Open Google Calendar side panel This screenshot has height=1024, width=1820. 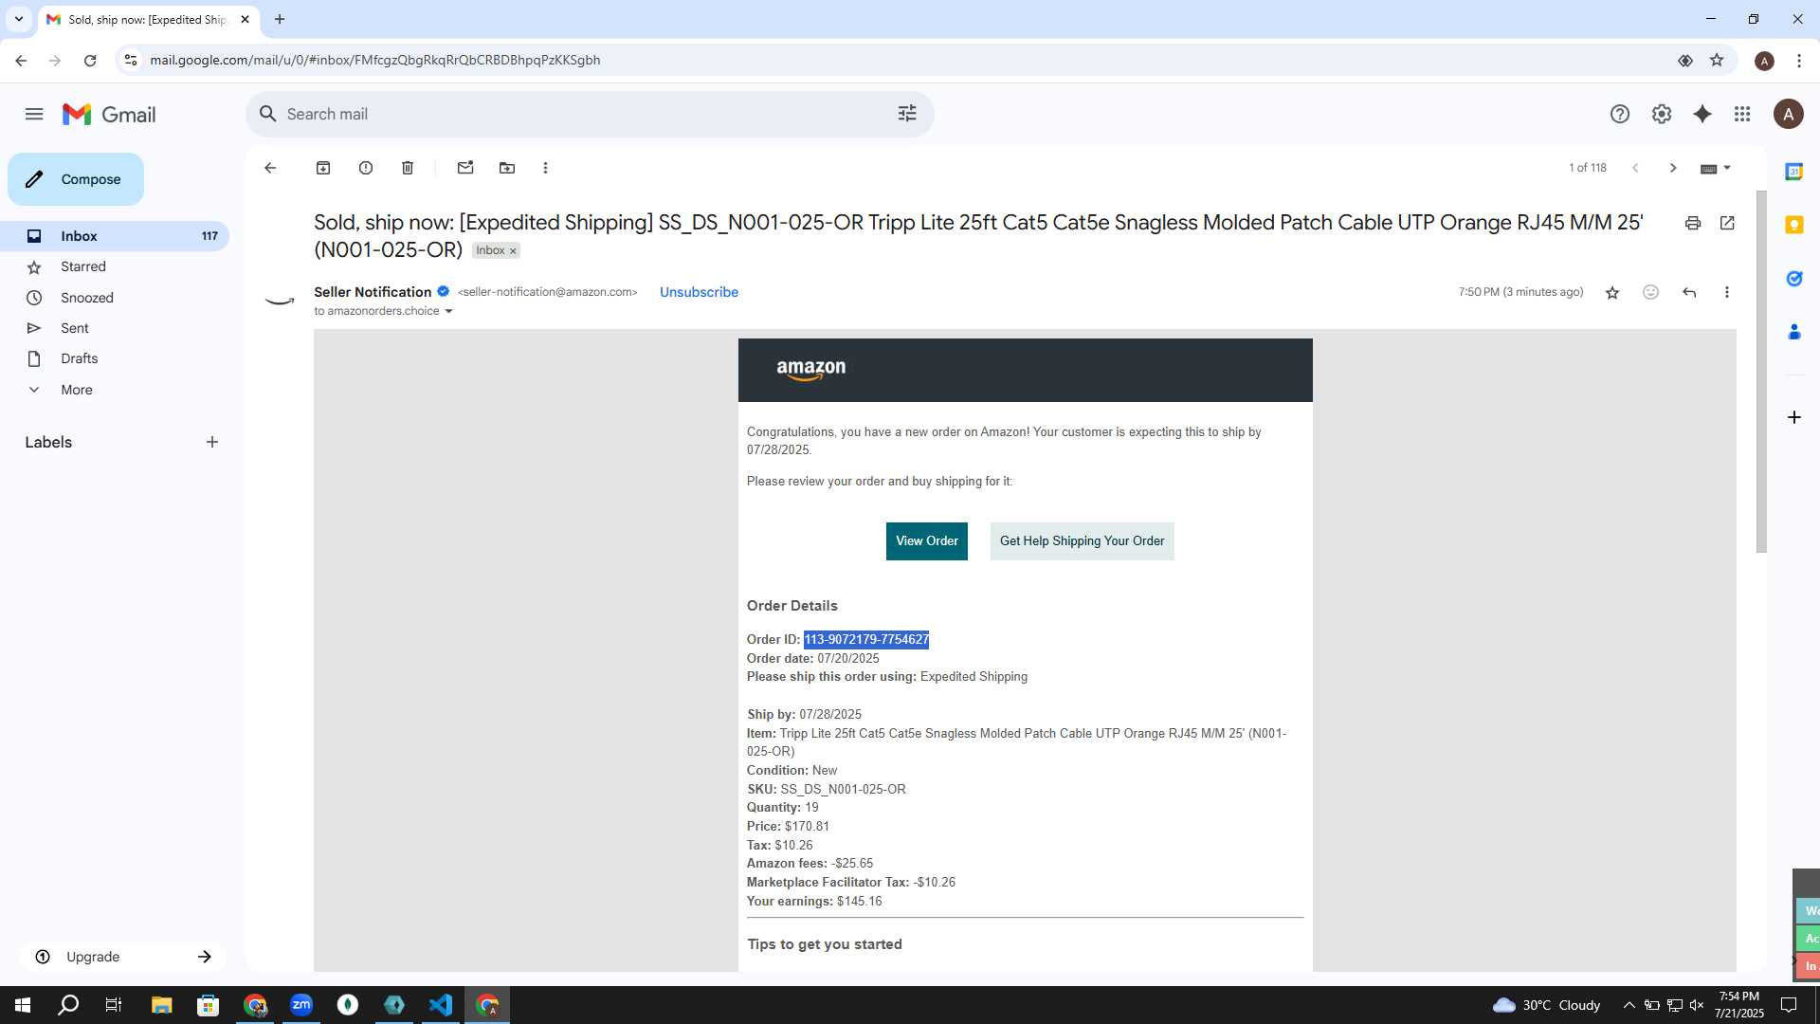(x=1793, y=172)
